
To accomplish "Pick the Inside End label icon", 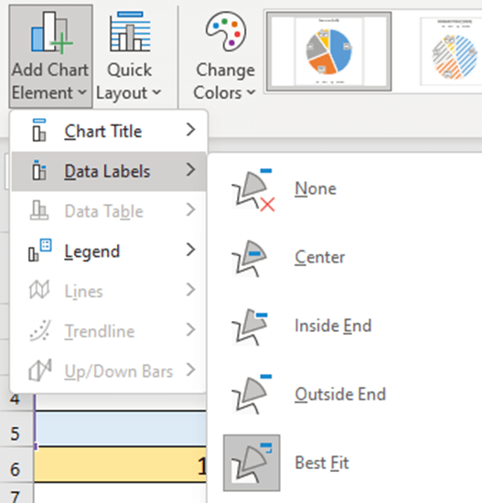I will [250, 326].
